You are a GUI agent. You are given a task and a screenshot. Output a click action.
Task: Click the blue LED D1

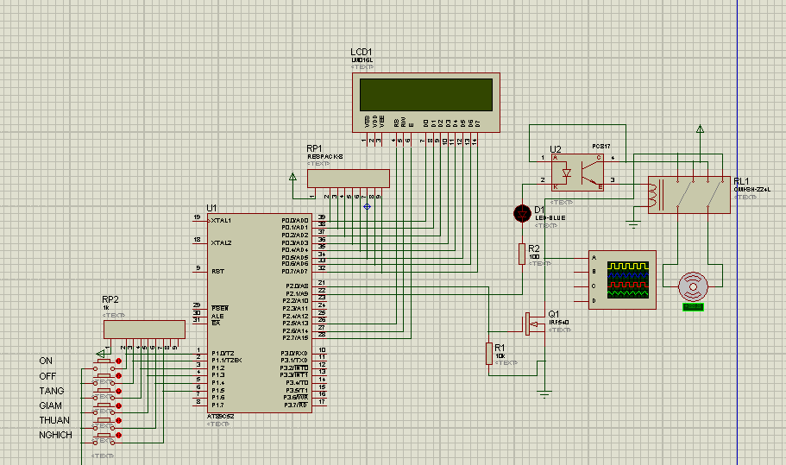click(x=522, y=213)
